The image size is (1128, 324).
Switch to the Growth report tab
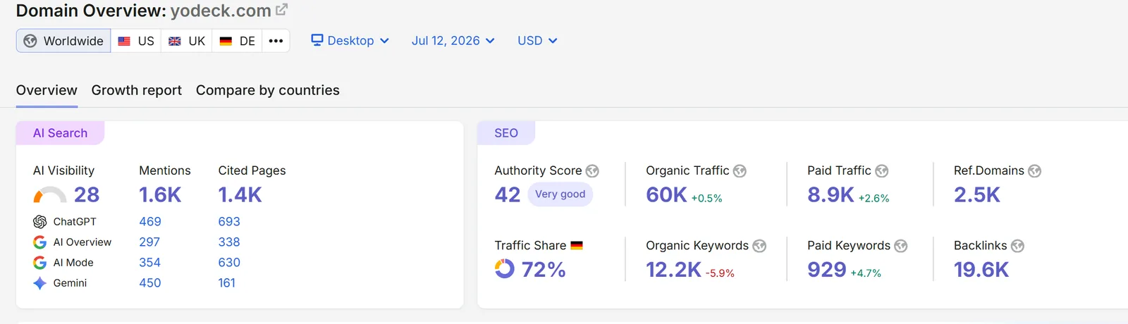click(137, 90)
